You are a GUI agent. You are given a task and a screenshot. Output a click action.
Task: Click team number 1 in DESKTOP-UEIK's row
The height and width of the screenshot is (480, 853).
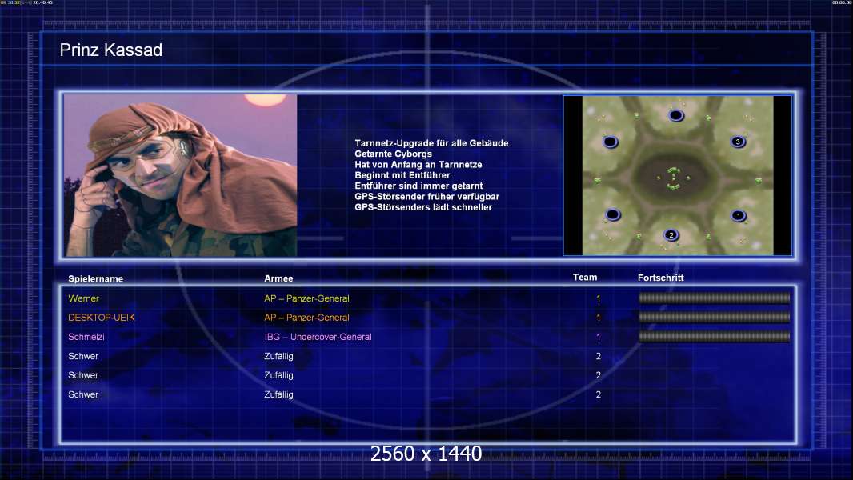599,318
